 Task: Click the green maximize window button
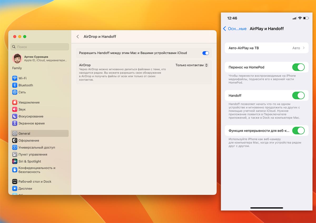click(25, 37)
